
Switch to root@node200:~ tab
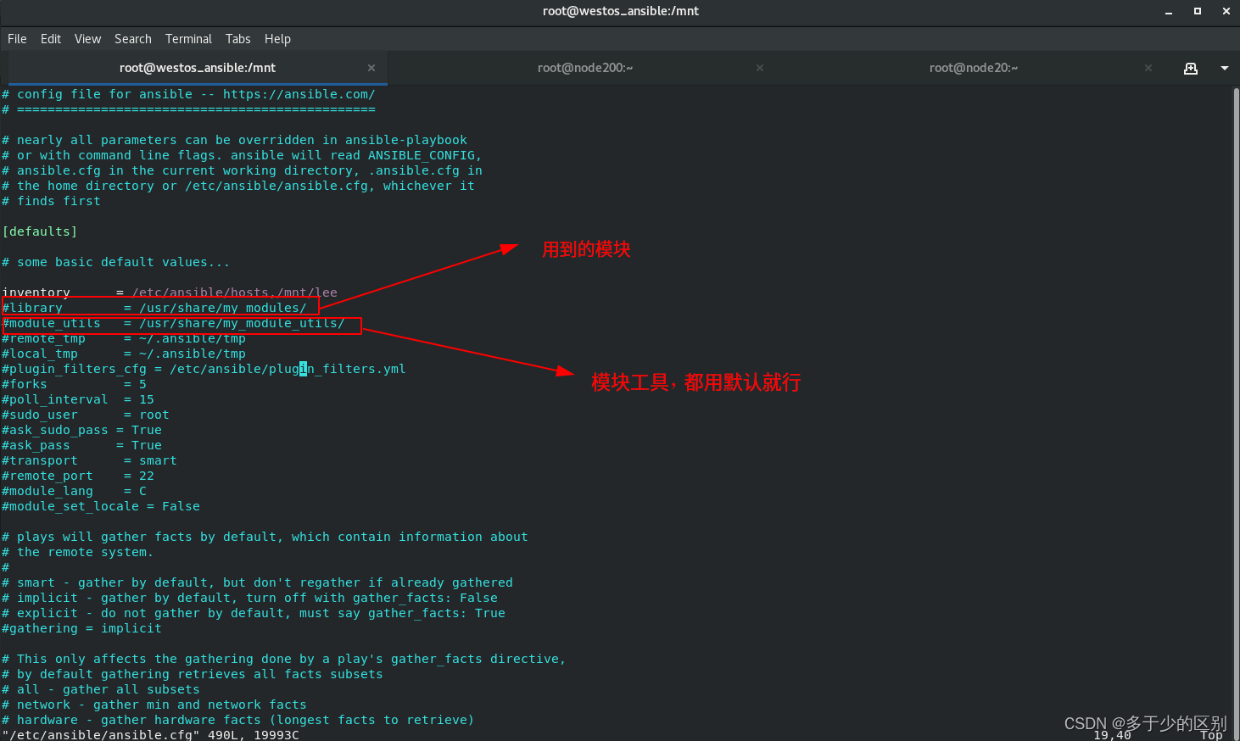coord(585,68)
